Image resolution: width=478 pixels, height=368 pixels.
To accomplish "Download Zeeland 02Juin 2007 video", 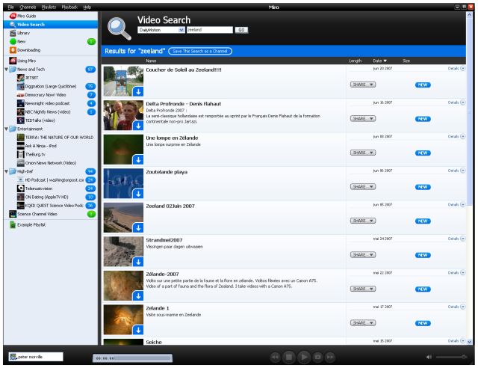I will [x=138, y=227].
